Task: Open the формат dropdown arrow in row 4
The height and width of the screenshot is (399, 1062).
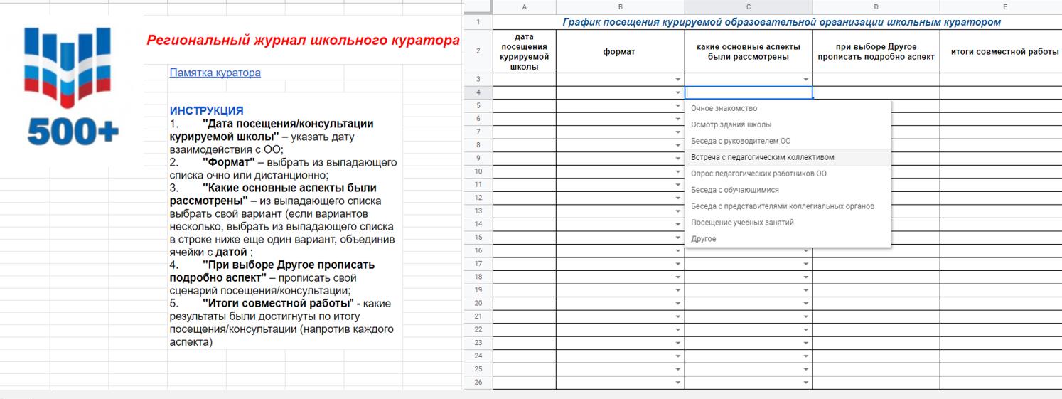Action: click(x=677, y=92)
